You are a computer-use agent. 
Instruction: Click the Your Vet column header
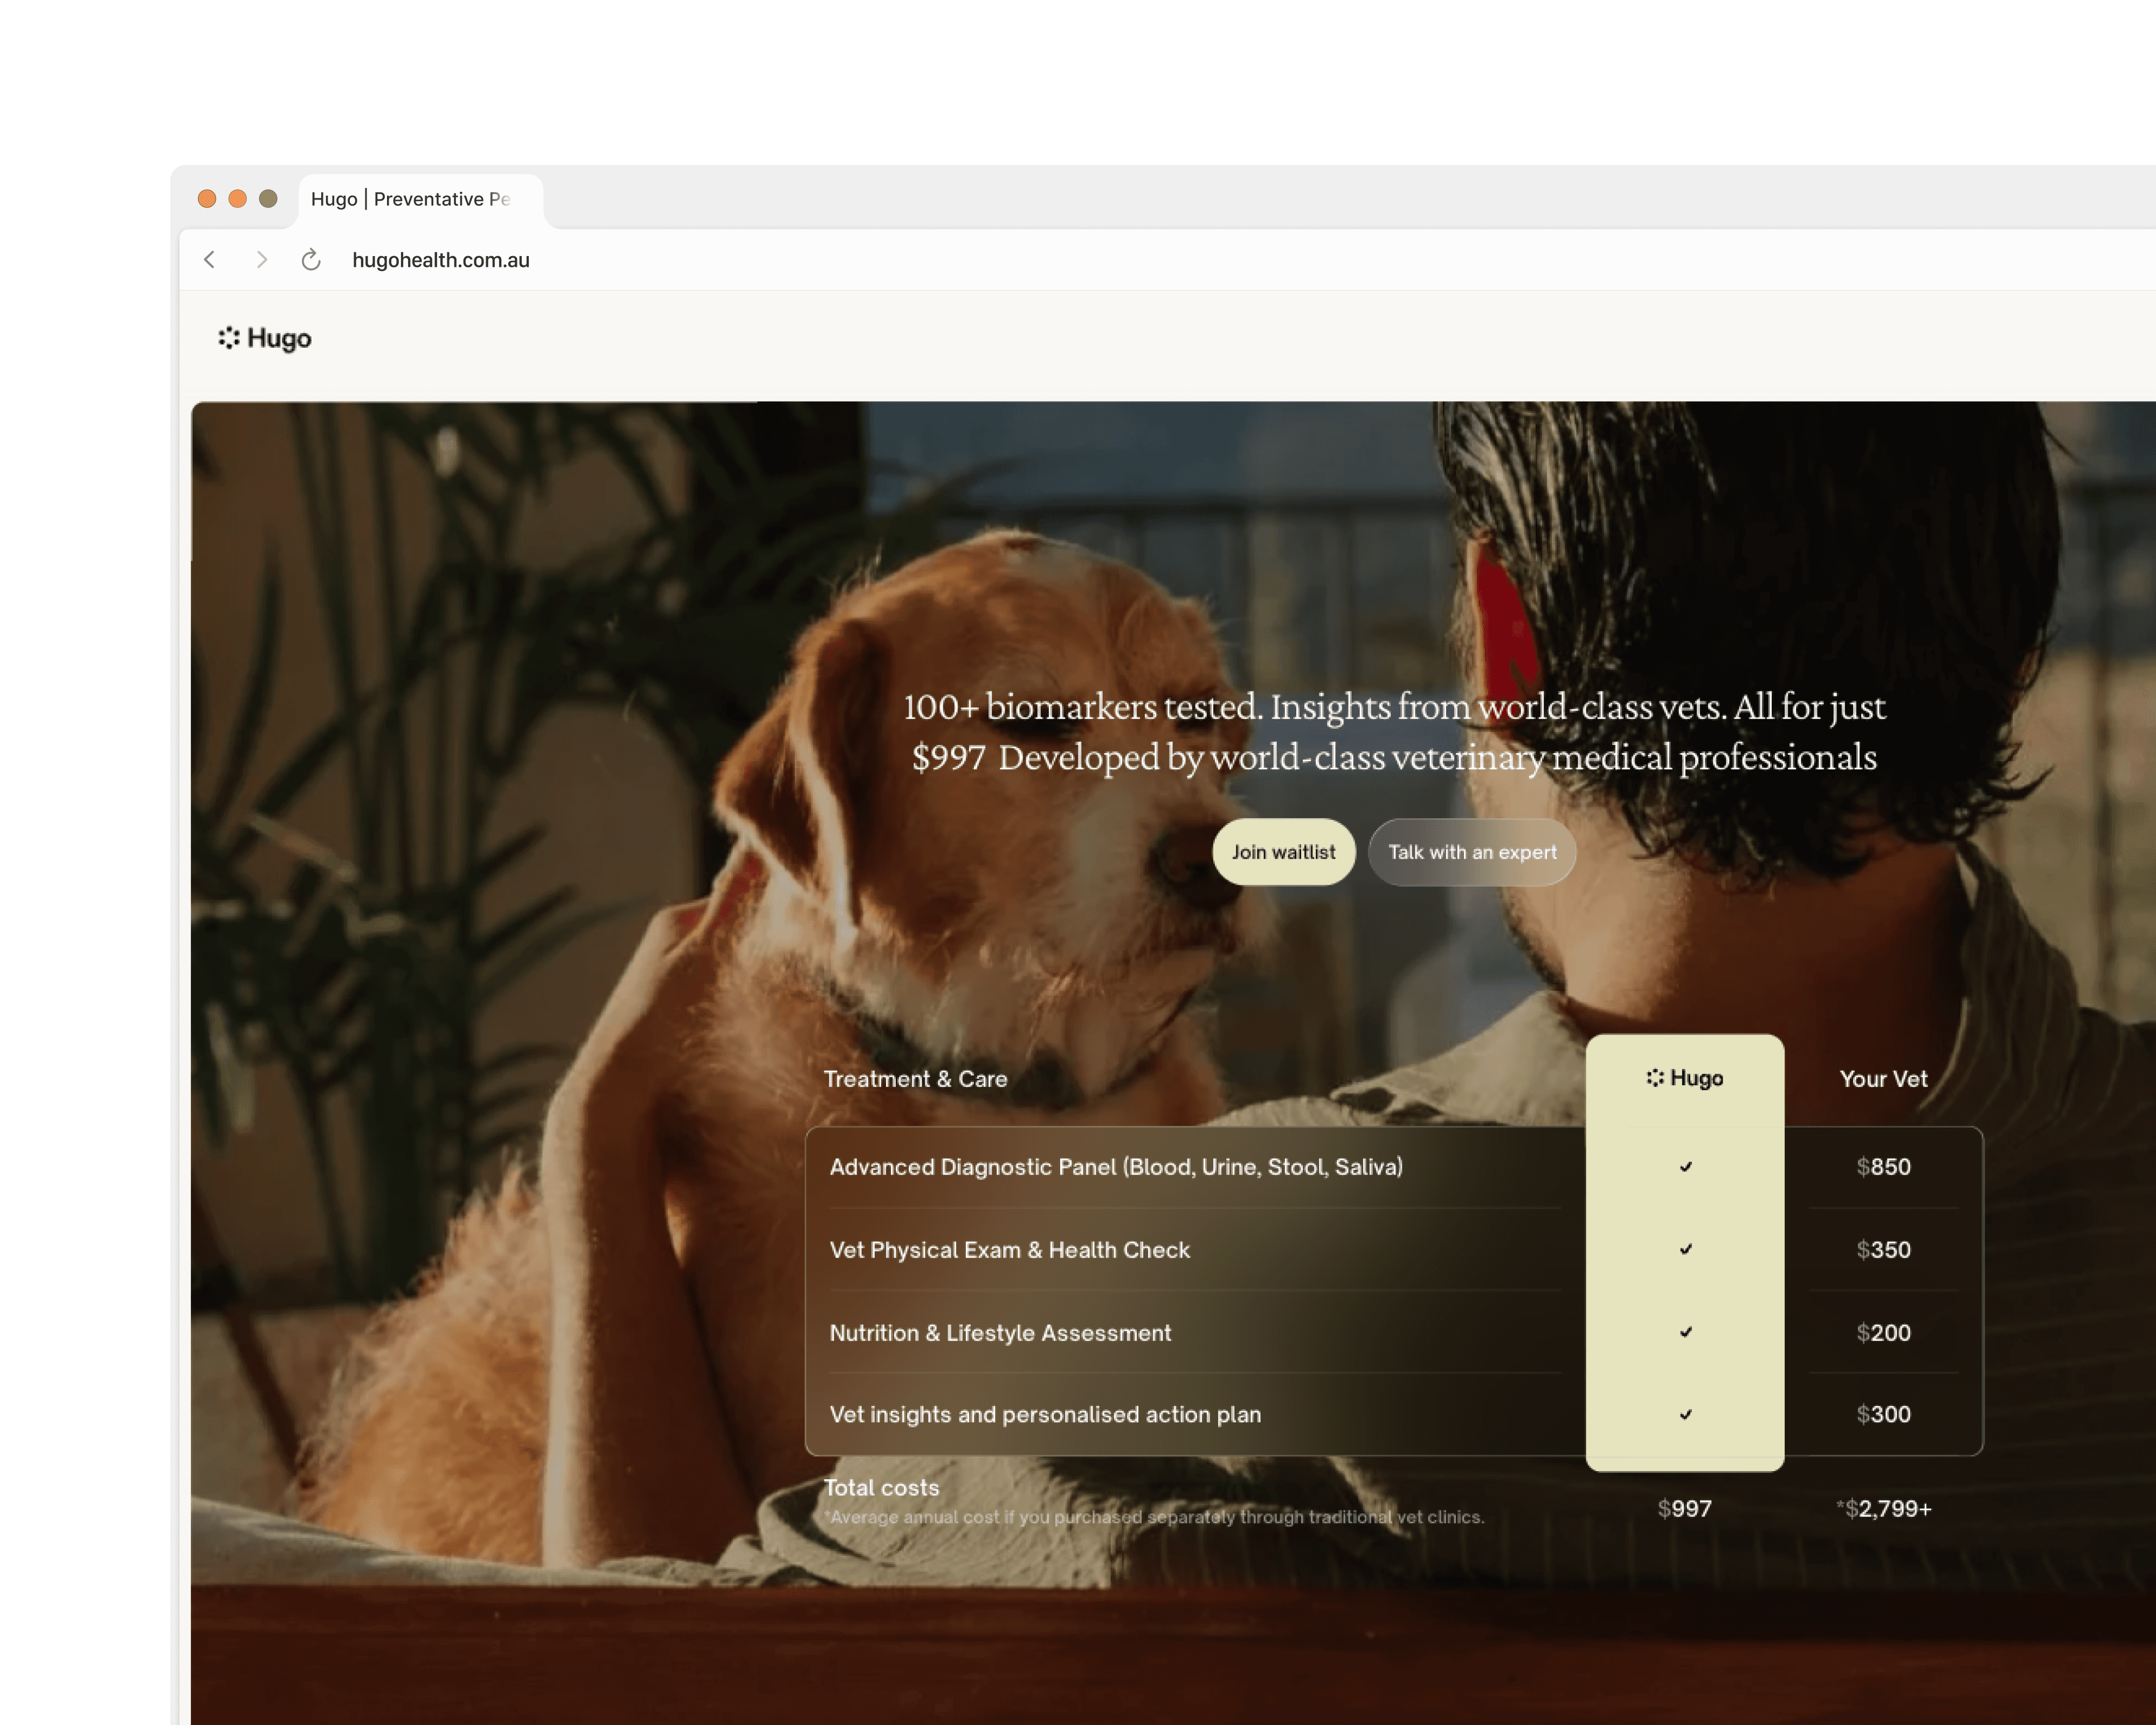click(x=1883, y=1079)
